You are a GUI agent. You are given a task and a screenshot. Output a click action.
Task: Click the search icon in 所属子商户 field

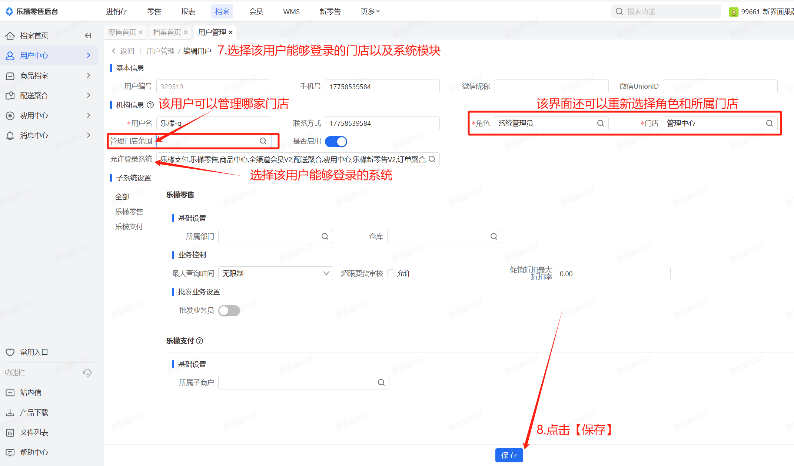tap(381, 382)
